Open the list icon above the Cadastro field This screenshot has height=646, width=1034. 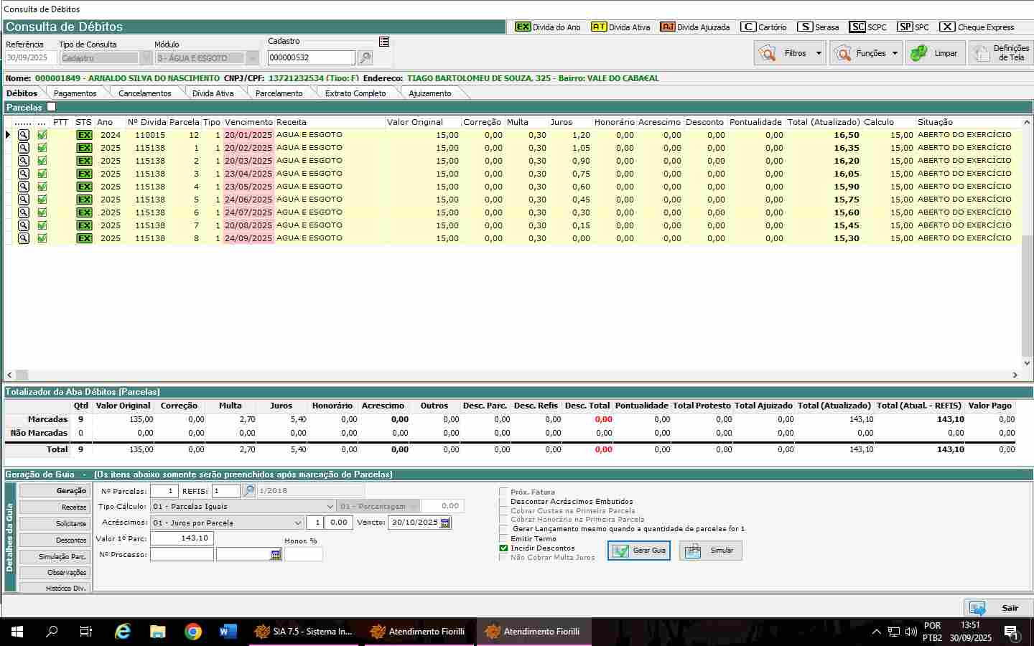tap(384, 42)
